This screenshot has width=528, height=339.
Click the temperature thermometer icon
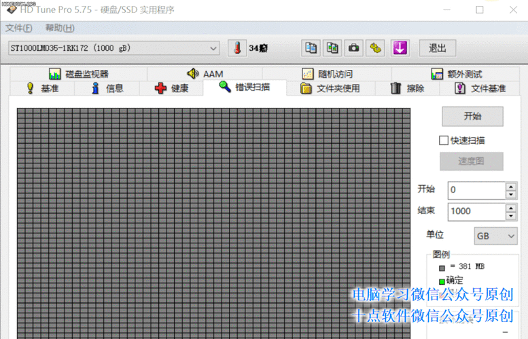coord(237,48)
